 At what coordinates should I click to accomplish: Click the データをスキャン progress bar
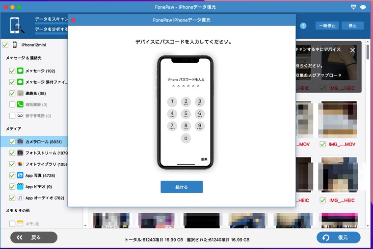(x=51, y=24)
